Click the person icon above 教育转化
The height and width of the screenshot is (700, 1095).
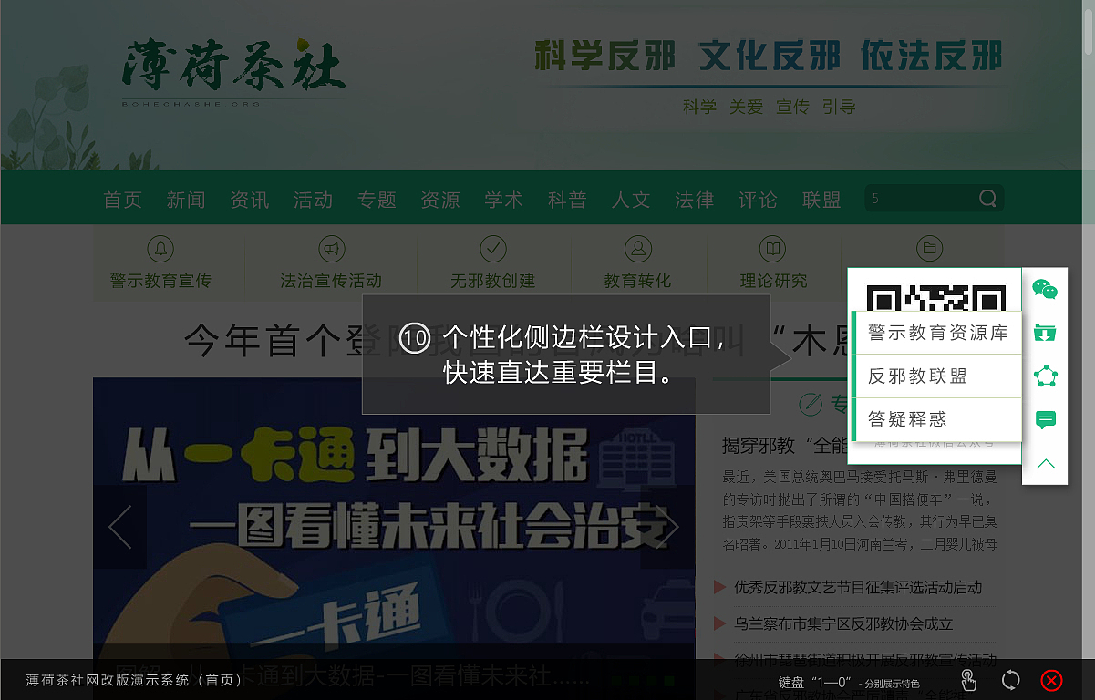(x=637, y=248)
